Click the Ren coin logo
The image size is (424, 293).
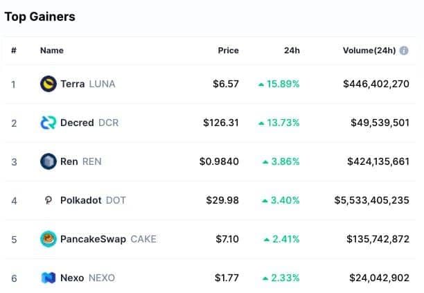coord(48,161)
